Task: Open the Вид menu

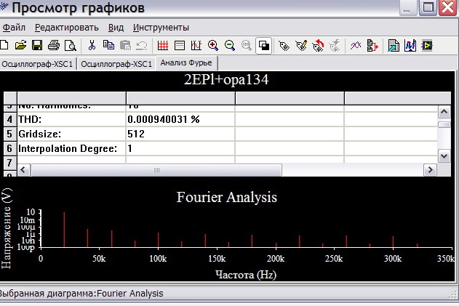Action: [116, 28]
